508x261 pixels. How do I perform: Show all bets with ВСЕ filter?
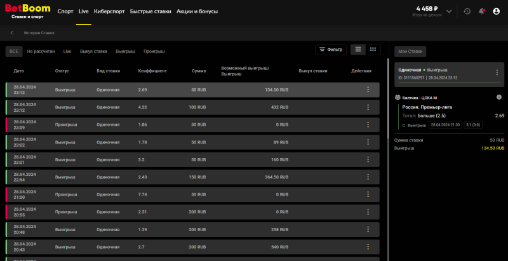click(13, 51)
